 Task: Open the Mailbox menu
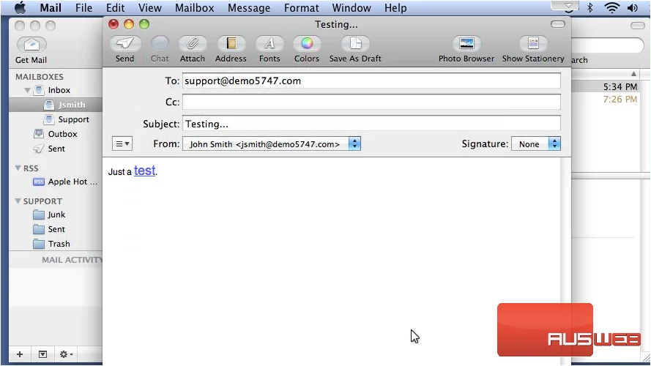[194, 8]
